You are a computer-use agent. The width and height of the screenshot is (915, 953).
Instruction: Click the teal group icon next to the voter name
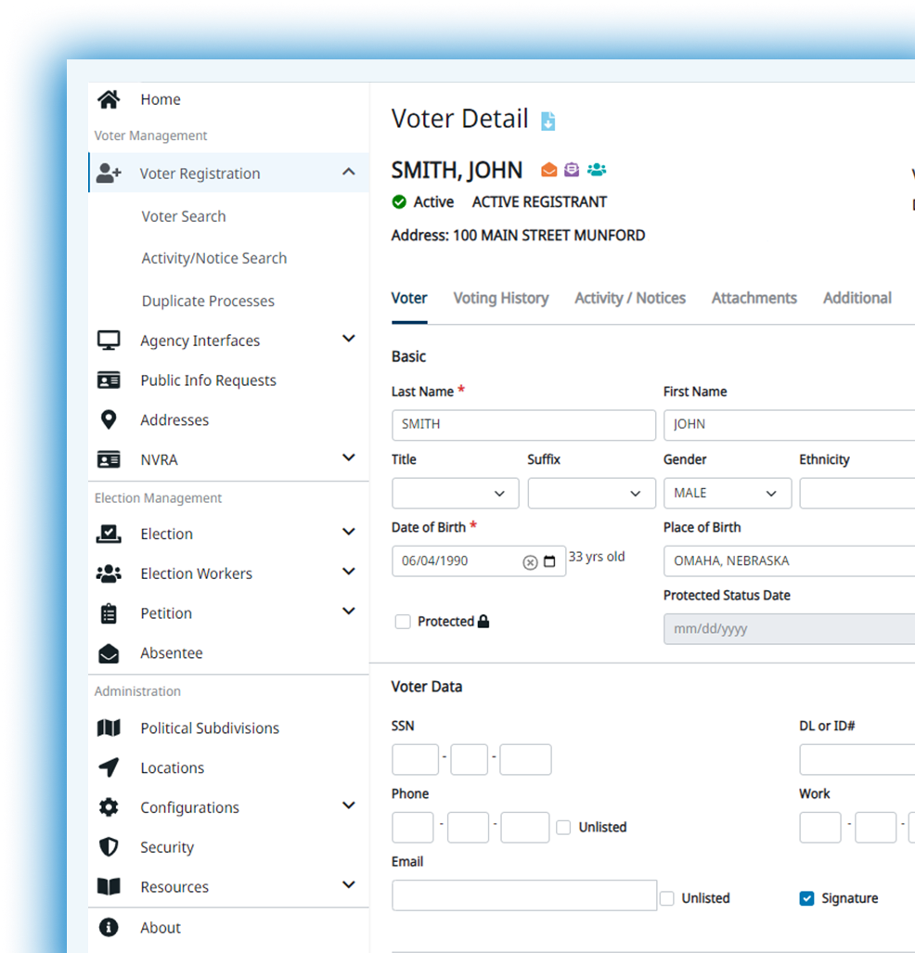click(597, 170)
